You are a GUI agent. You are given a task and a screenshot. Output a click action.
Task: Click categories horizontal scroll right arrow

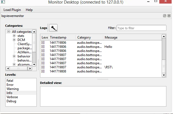[30, 68]
